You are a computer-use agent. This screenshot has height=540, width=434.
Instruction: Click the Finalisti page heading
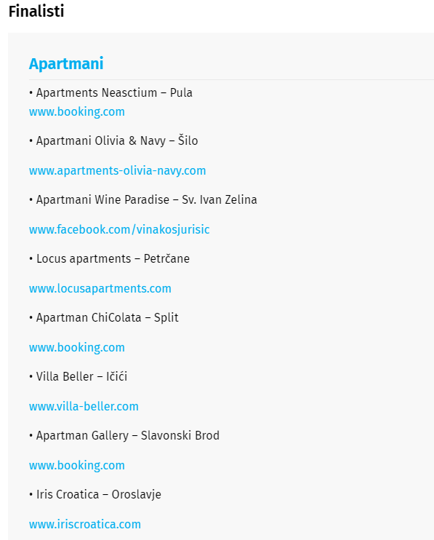(36, 12)
